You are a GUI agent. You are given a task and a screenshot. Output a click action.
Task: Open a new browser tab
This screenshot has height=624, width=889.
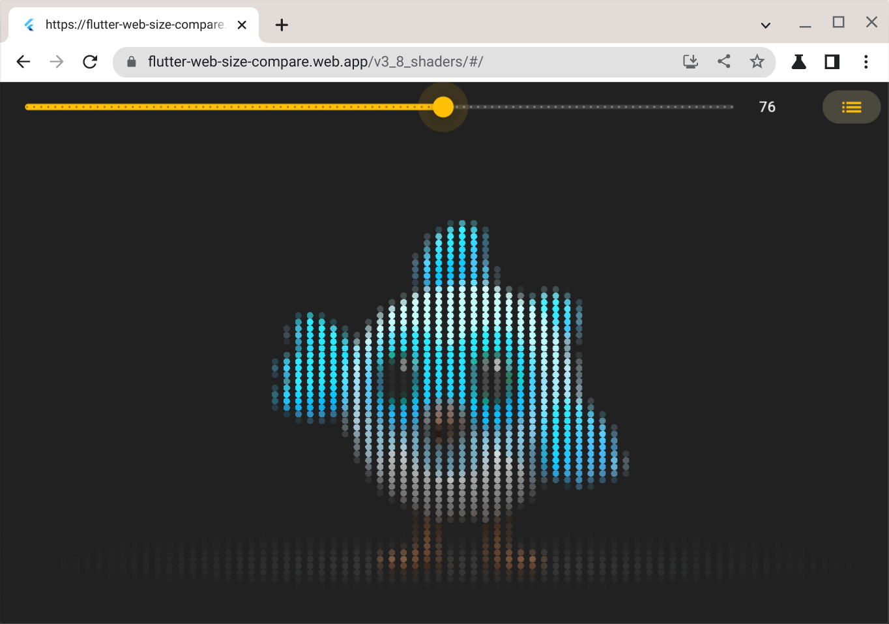coord(282,25)
